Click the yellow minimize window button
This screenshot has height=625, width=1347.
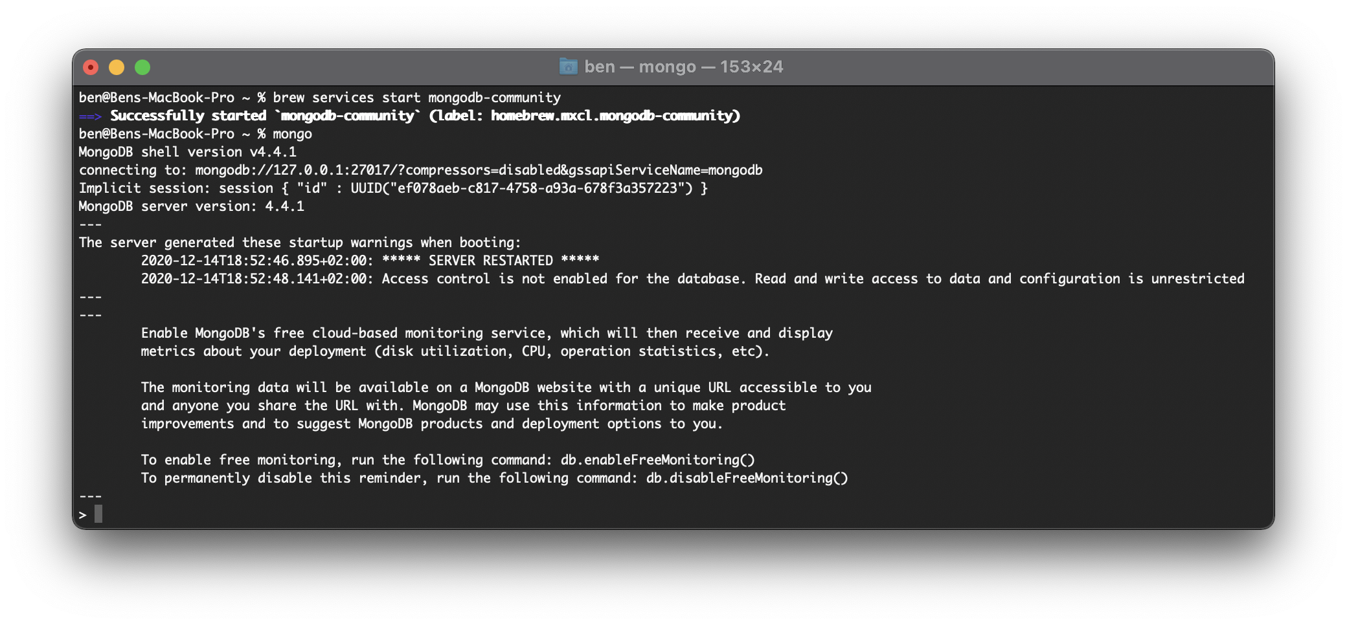coord(117,67)
